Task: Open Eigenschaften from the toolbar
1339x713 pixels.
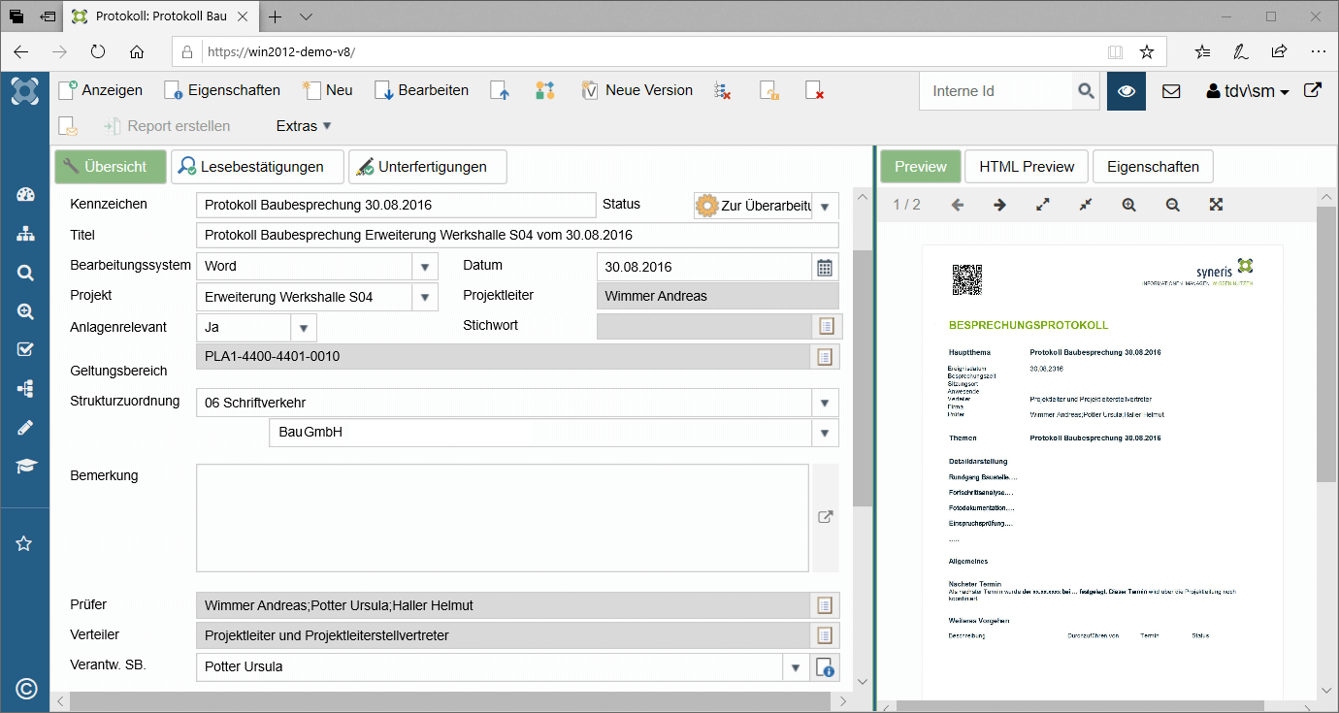Action: pyautogui.click(x=222, y=90)
